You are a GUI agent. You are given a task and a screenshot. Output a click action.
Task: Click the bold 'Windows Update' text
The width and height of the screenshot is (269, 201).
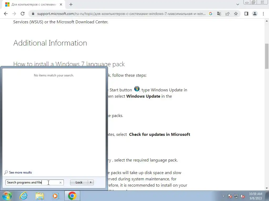tap(143, 96)
